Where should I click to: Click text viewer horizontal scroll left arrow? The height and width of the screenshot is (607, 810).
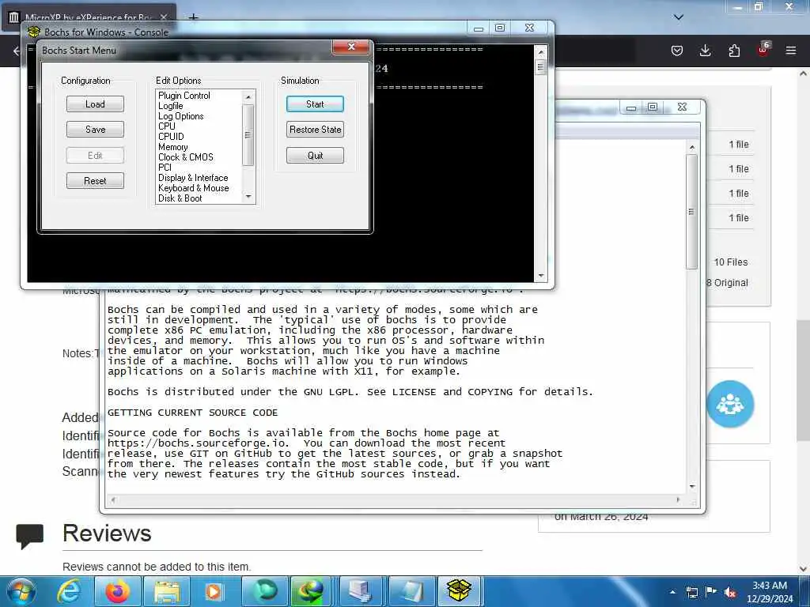tap(113, 500)
